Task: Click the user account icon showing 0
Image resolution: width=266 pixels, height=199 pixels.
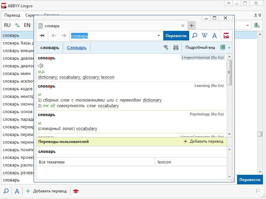Action: tap(257, 15)
